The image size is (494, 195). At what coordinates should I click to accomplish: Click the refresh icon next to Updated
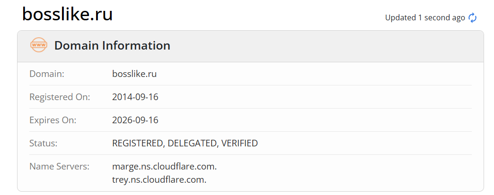click(x=472, y=18)
